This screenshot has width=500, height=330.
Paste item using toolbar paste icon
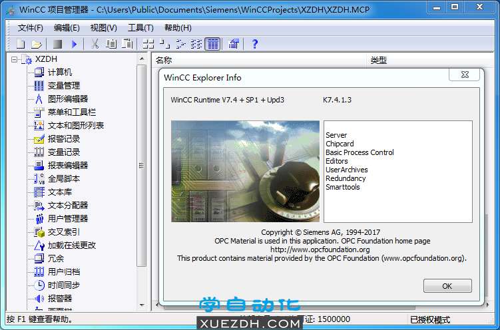(x=127, y=44)
